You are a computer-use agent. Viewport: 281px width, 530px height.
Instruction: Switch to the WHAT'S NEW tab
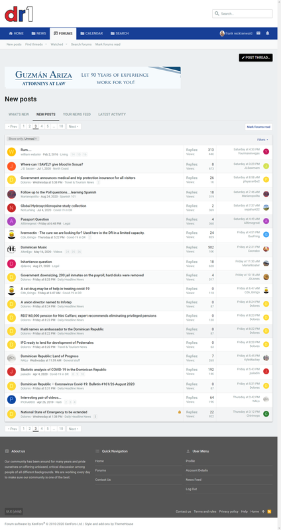[19, 115]
